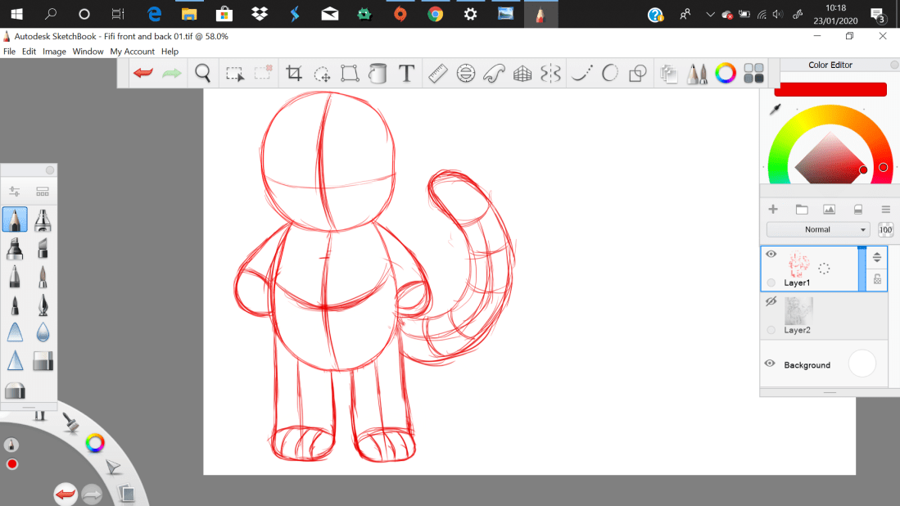Viewport: 900px width, 506px height.
Task: Toggle the Background layer visibility
Action: point(770,364)
